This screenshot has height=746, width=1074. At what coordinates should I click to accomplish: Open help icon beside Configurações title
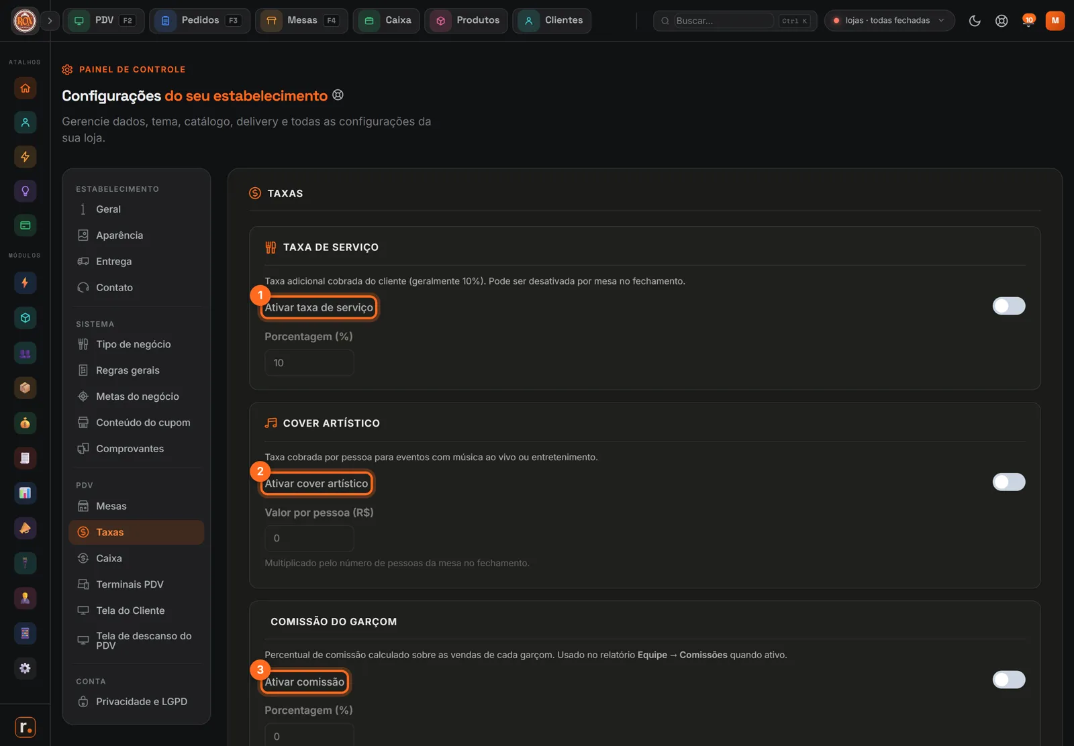(338, 95)
